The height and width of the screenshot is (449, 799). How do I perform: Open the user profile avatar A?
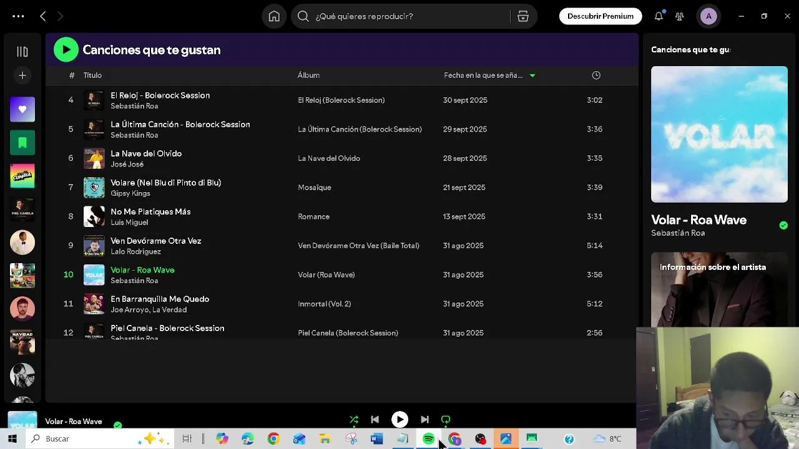pos(708,16)
